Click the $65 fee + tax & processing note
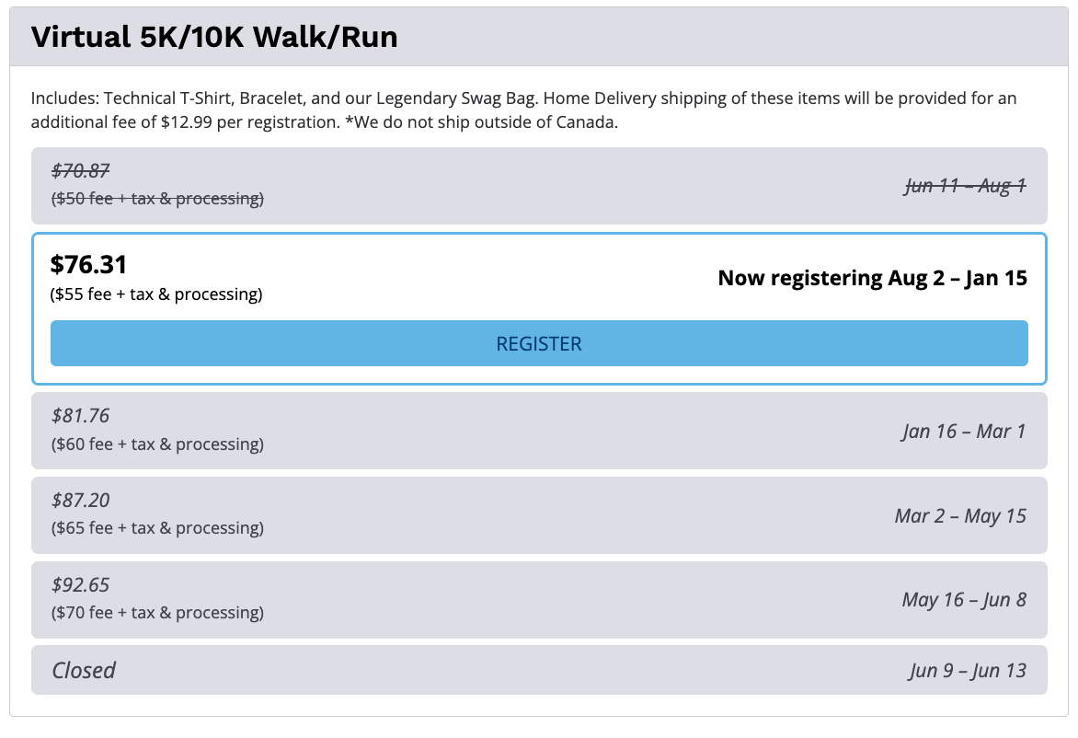Viewport: 1078px width, 738px height. 157,528
